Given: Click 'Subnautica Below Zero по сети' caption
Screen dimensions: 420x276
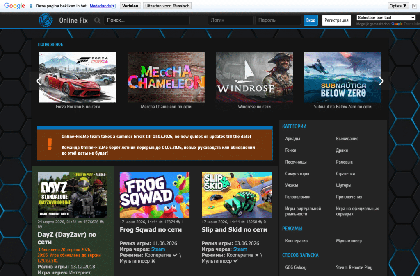Looking at the screenshot, I should 342,107.
